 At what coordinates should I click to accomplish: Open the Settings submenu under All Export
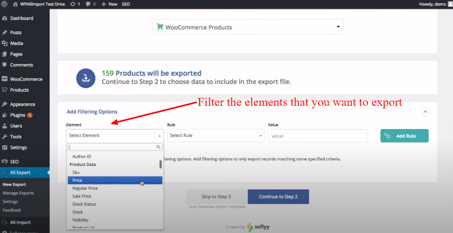point(10,201)
